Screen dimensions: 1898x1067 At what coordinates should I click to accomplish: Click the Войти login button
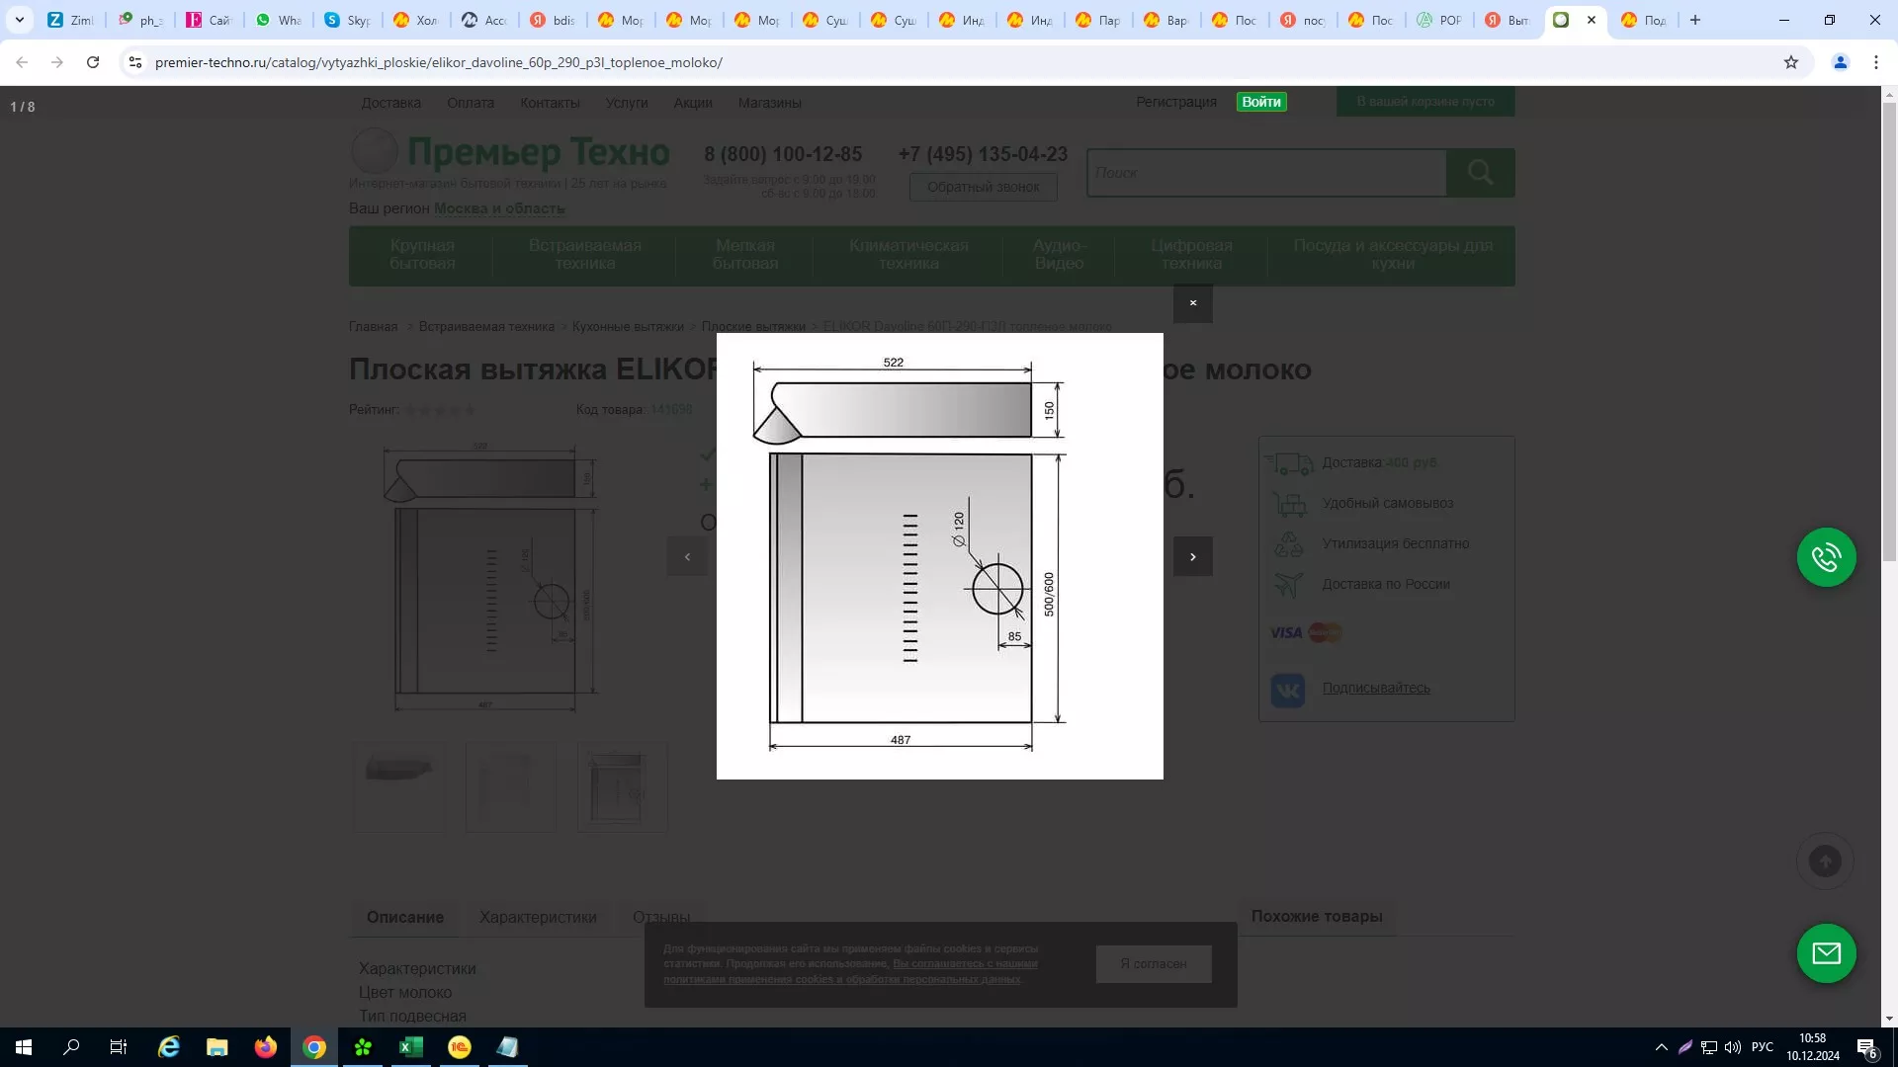point(1261,102)
